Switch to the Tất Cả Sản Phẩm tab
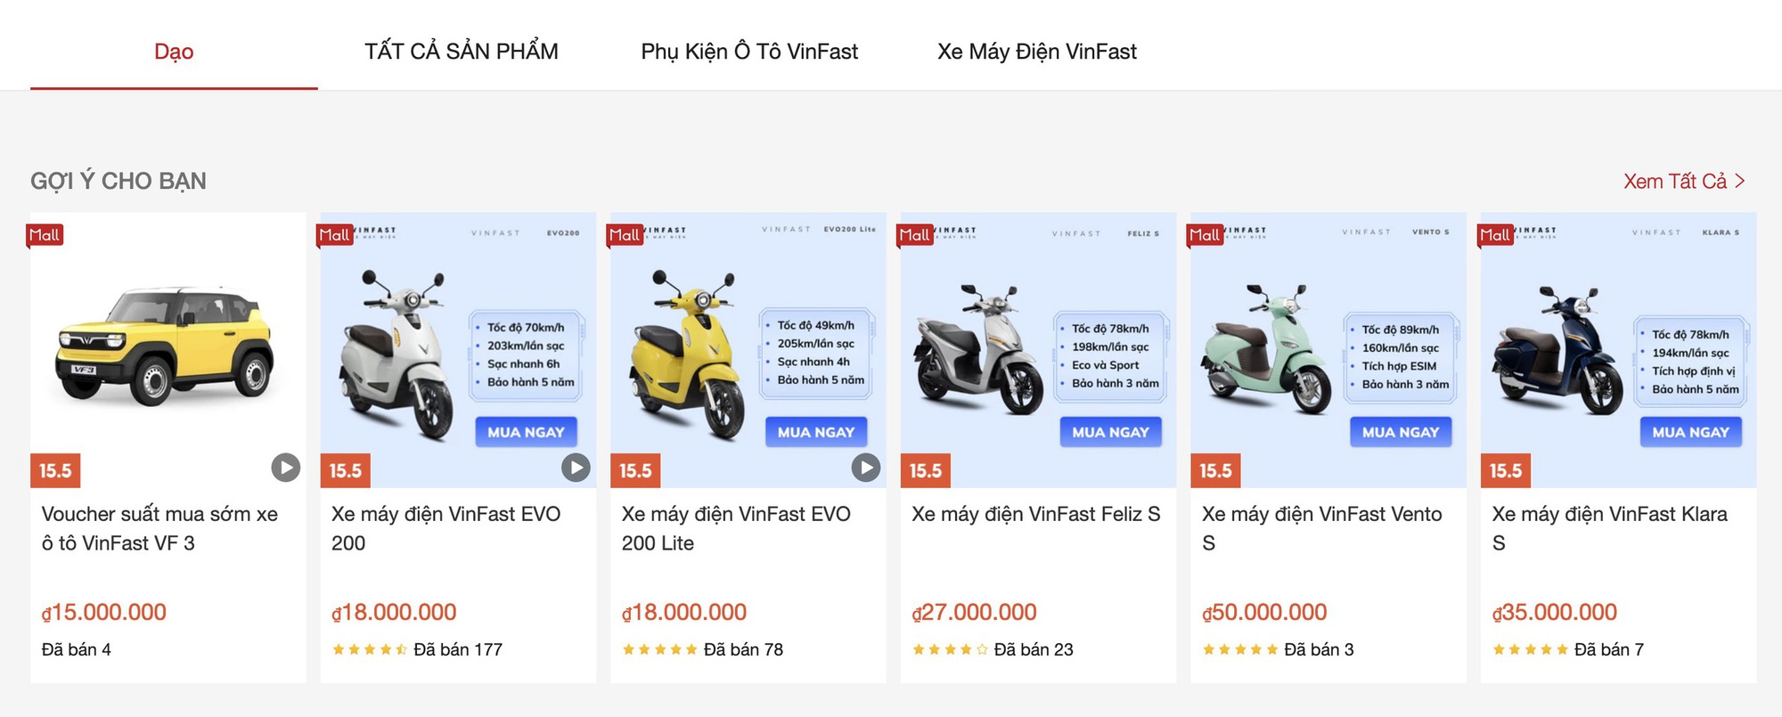Image resolution: width=1782 pixels, height=717 pixels. click(x=460, y=51)
